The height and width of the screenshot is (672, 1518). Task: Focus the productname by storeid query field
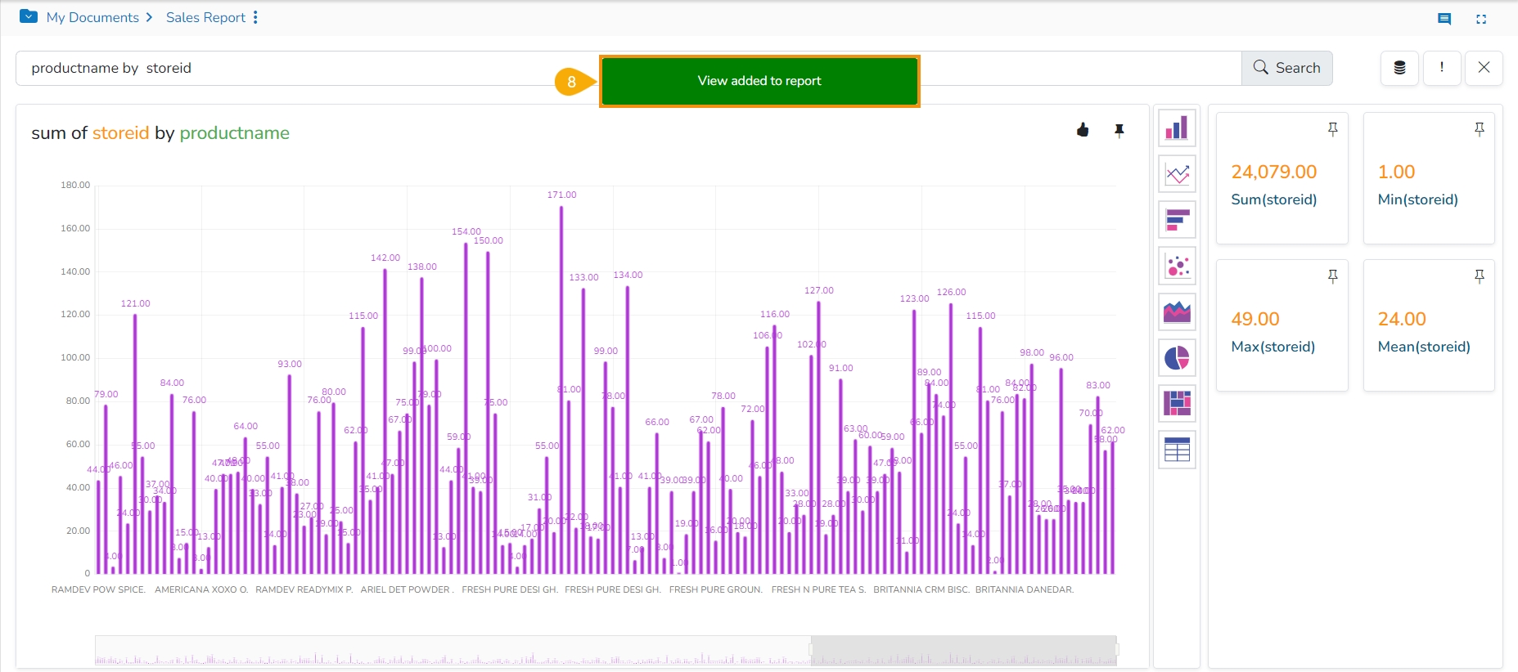(x=286, y=68)
